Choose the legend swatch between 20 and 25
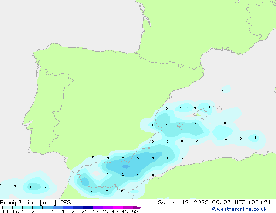Screen dimensions: 276x213 (x=78, y=207)
